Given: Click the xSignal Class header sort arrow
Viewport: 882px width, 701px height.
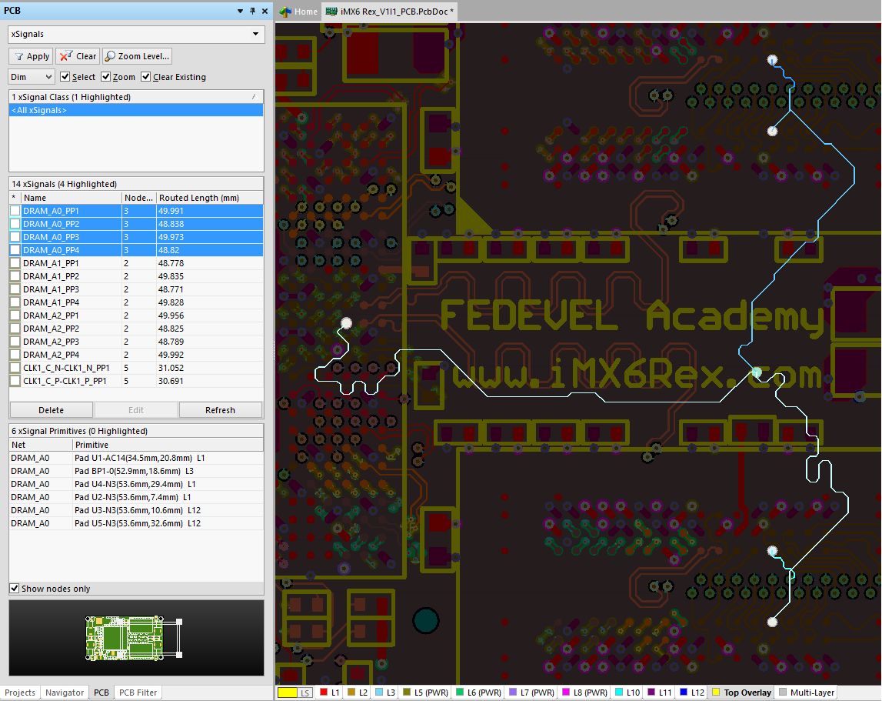Looking at the screenshot, I should pyautogui.click(x=254, y=97).
